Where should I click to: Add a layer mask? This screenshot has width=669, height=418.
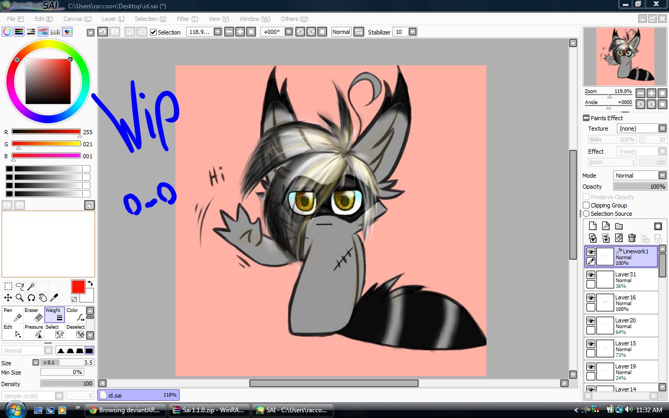pyautogui.click(x=658, y=226)
